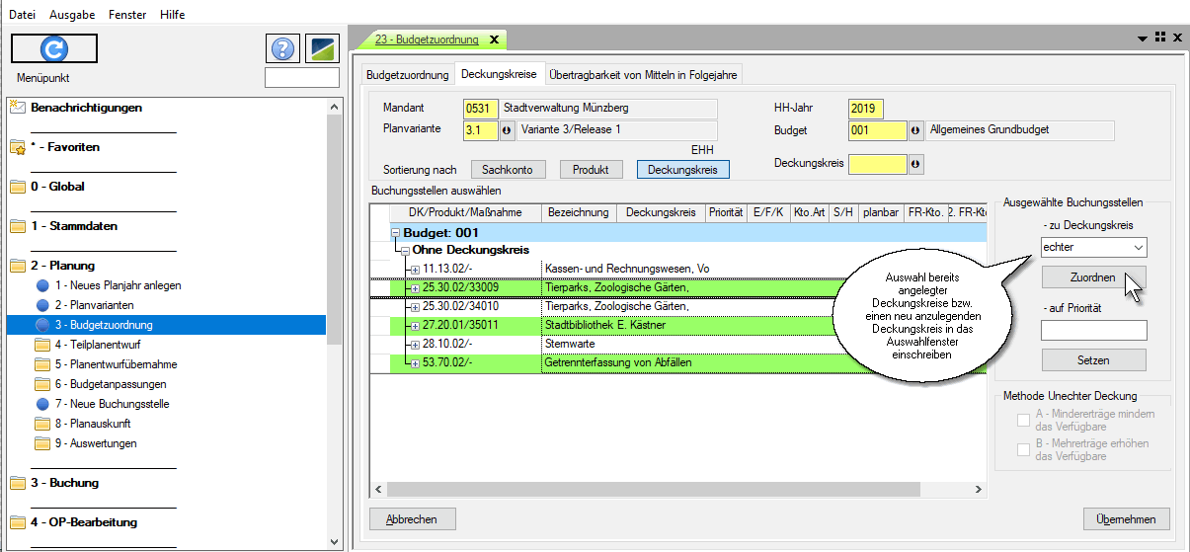Click Übernehmen to apply changes
The height and width of the screenshot is (552, 1190).
click(x=1126, y=519)
